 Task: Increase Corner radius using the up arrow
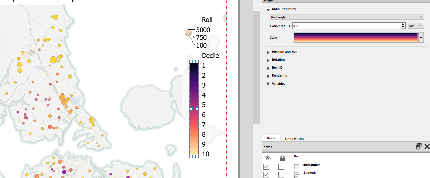pyautogui.click(x=403, y=24)
